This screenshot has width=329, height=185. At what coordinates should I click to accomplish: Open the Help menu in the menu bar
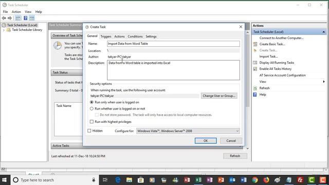pyautogui.click(x=39, y=12)
